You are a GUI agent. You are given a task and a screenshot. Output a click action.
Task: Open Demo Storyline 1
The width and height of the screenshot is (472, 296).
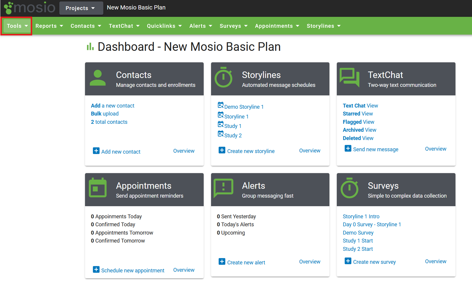click(x=244, y=107)
